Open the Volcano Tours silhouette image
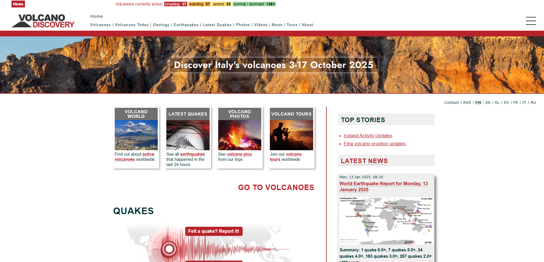Viewport: 544px width, 262px height. [x=291, y=135]
